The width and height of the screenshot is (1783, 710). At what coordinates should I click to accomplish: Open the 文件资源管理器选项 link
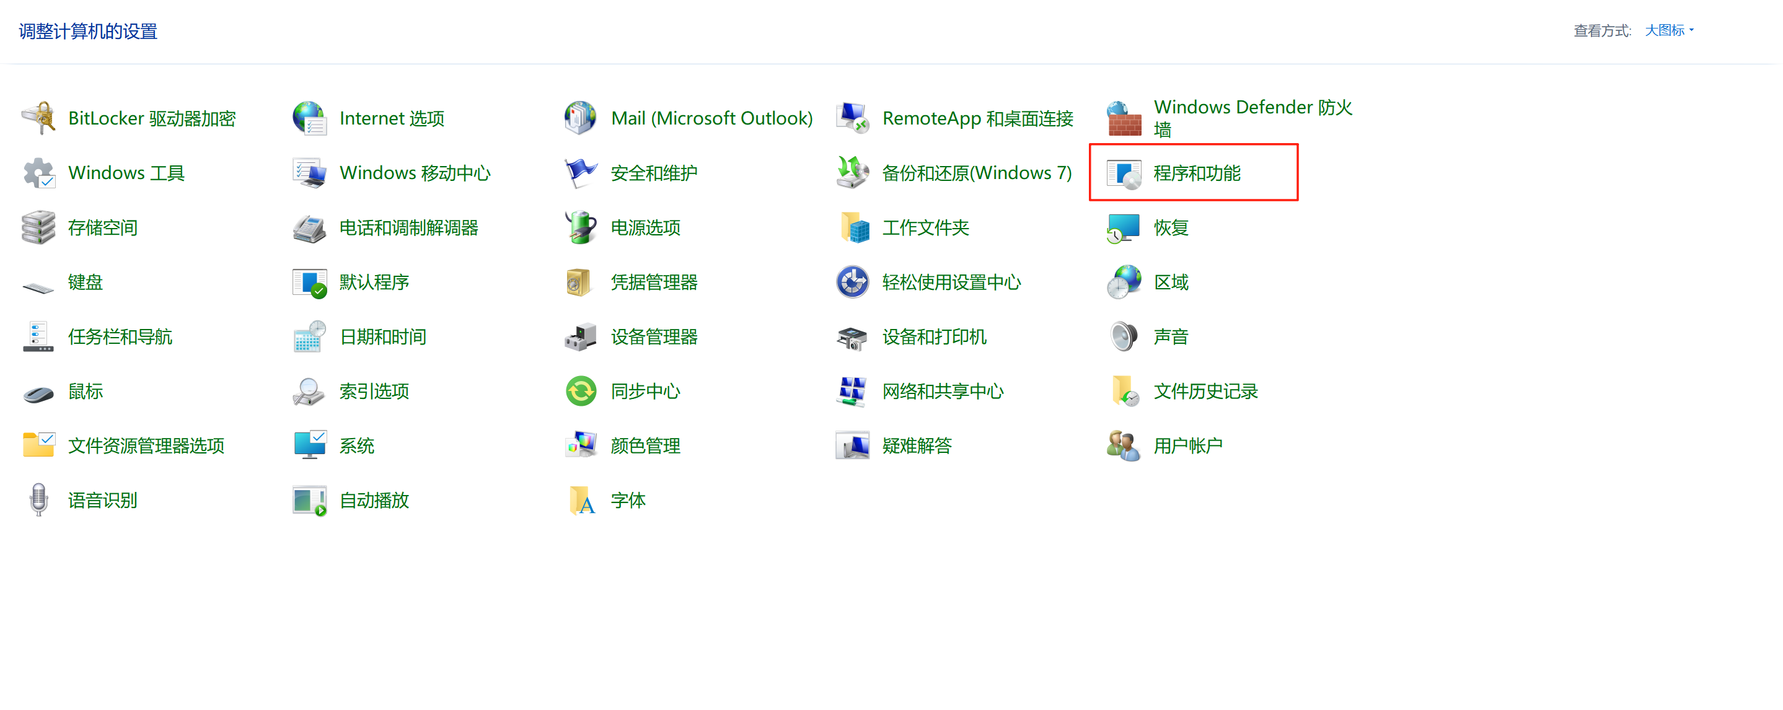146,446
